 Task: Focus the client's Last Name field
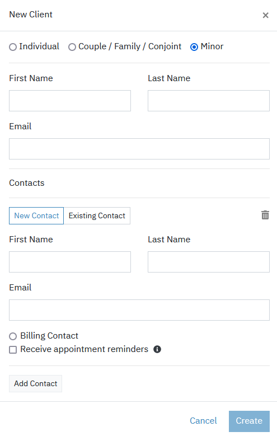point(209,101)
